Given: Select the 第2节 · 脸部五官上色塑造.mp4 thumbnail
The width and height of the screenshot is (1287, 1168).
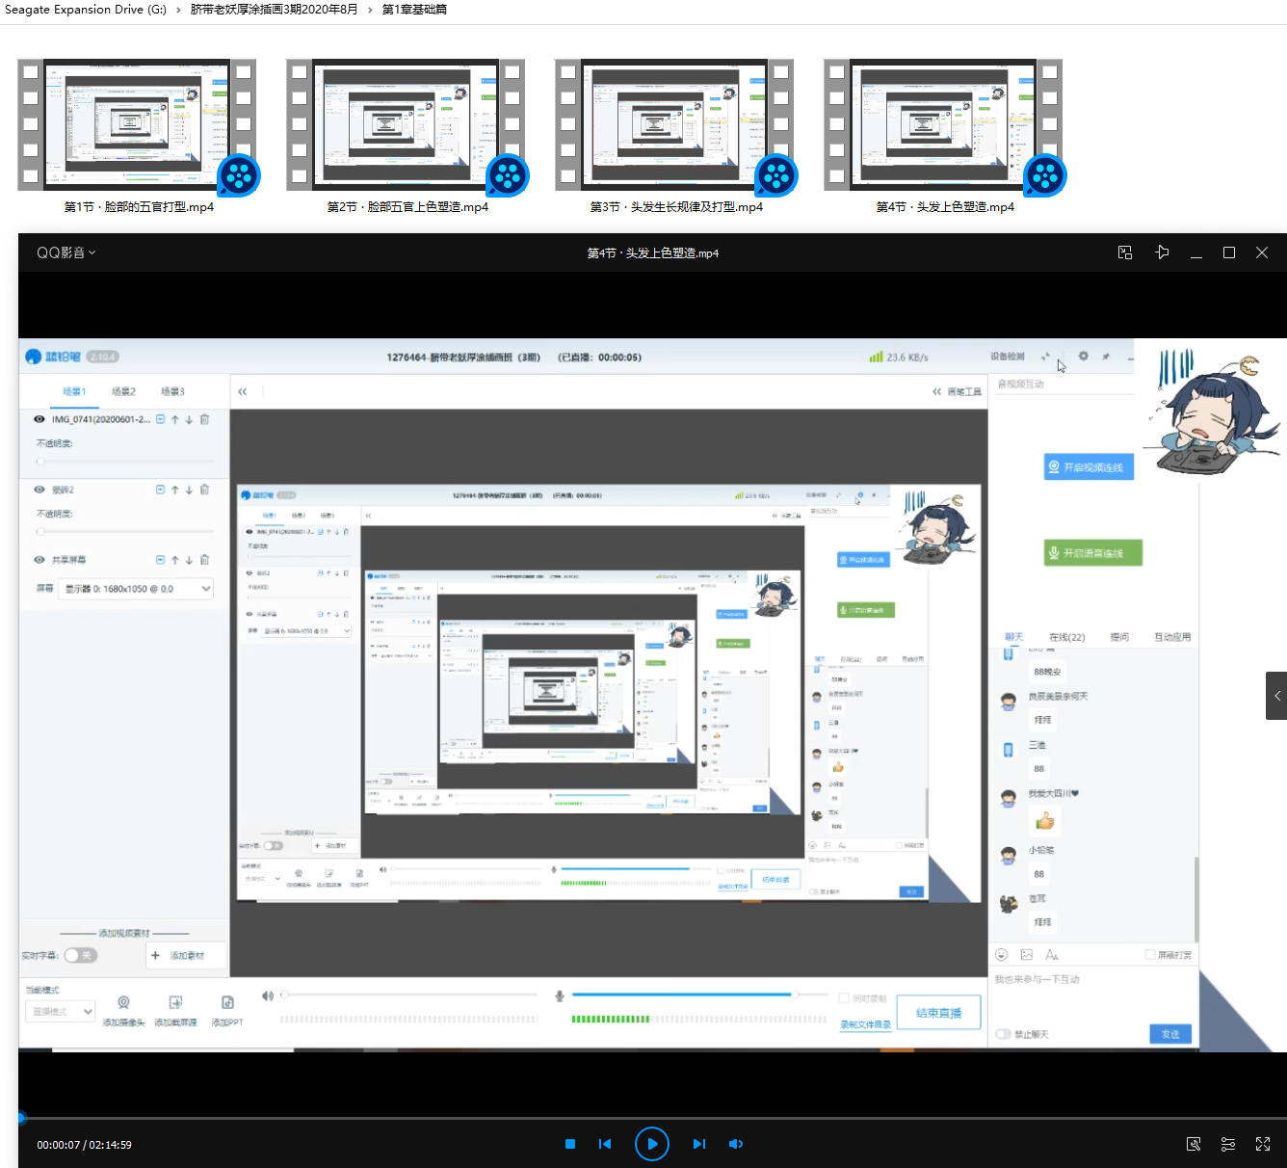Looking at the screenshot, I should (406, 125).
